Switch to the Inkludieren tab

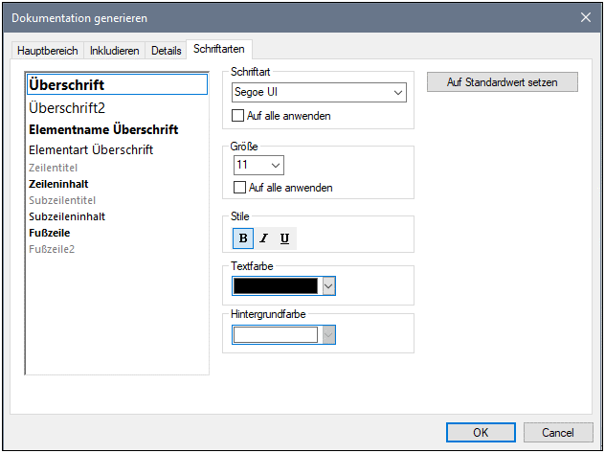click(114, 50)
